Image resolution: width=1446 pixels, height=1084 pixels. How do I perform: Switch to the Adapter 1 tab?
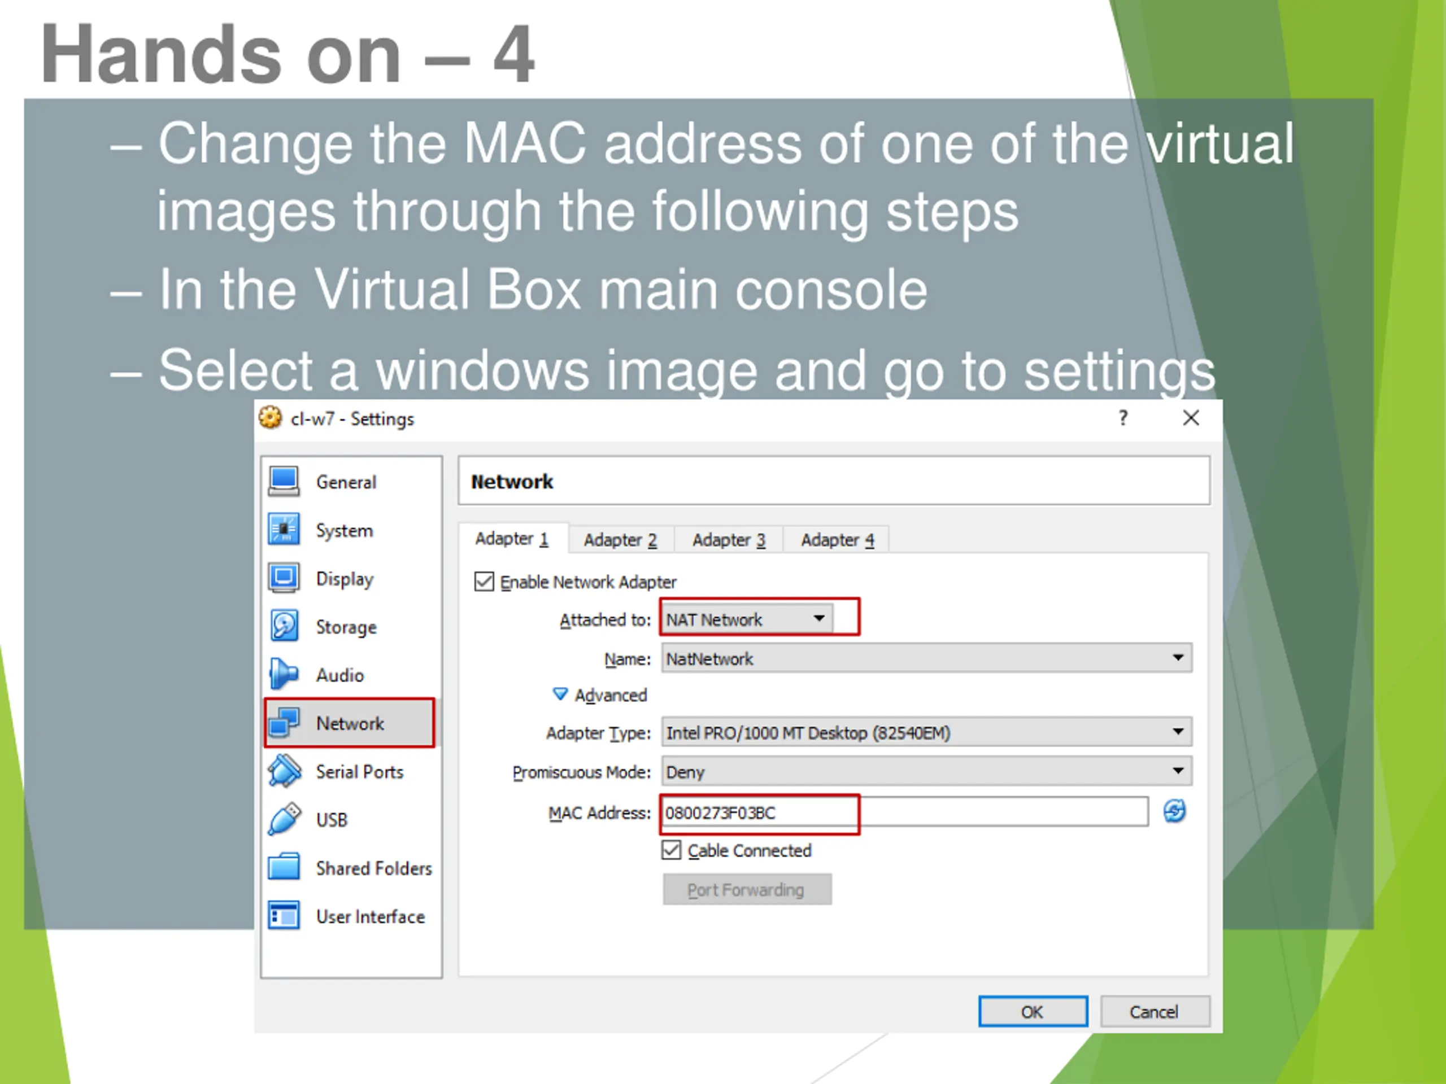click(x=512, y=539)
